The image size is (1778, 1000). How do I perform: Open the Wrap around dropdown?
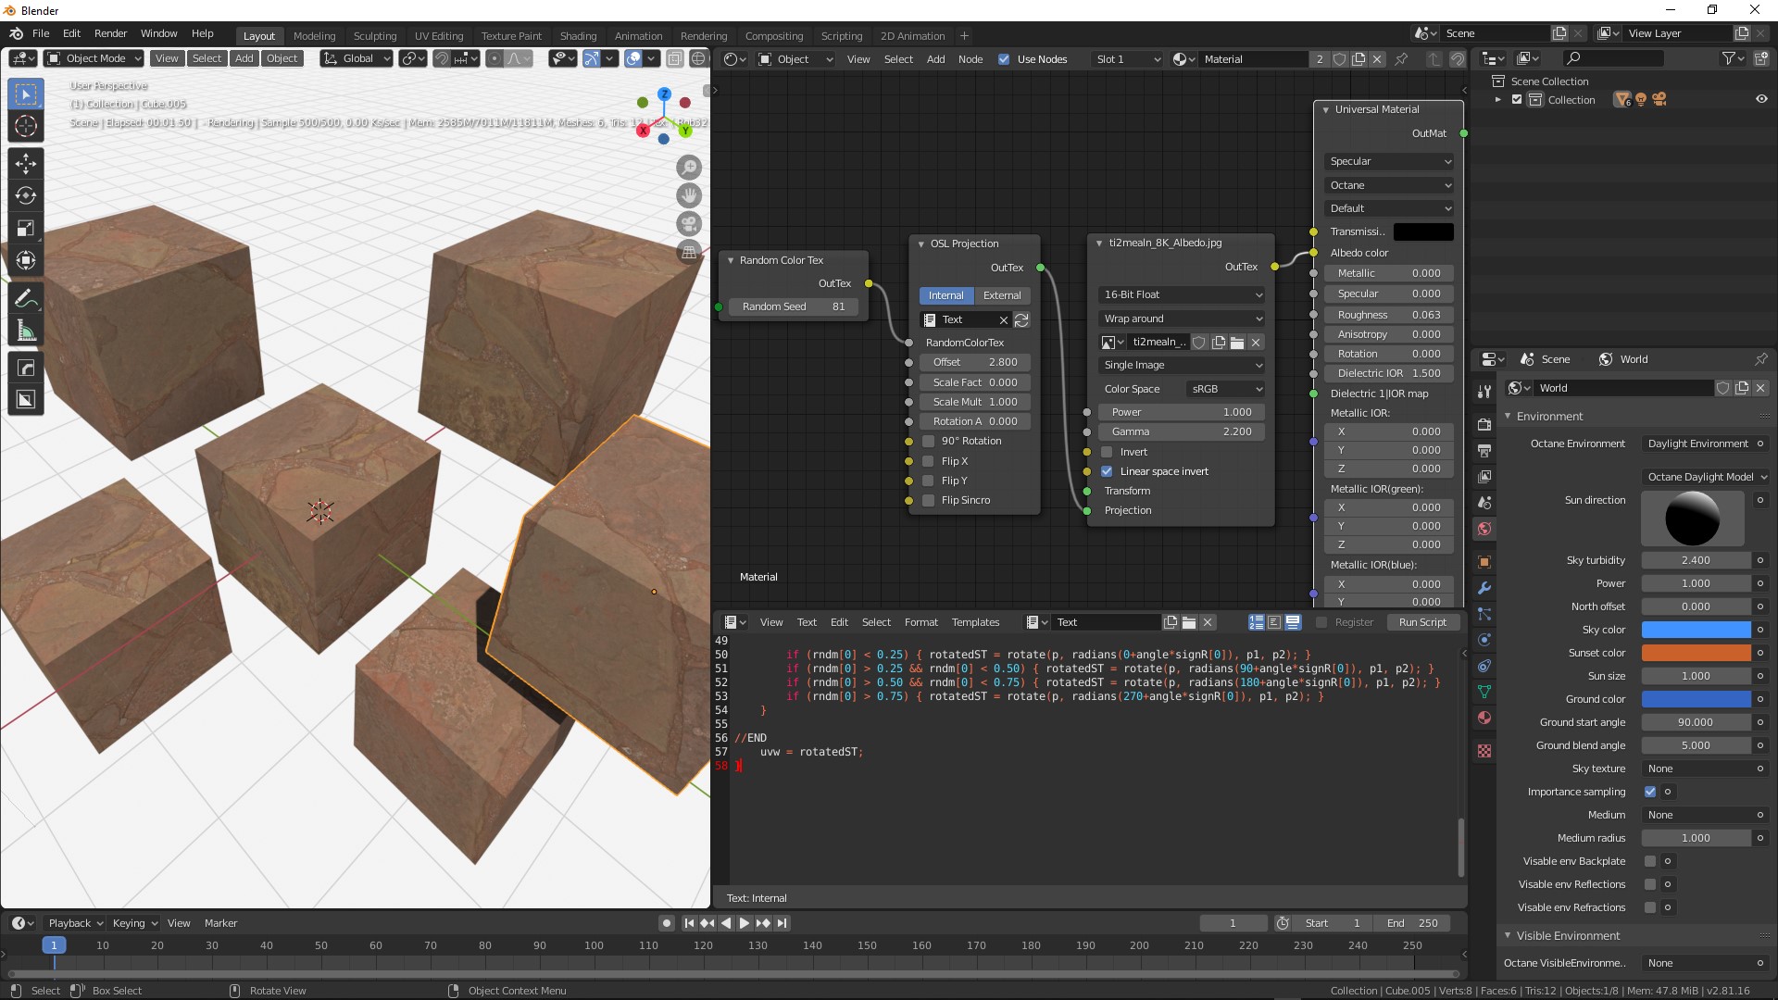click(1182, 319)
